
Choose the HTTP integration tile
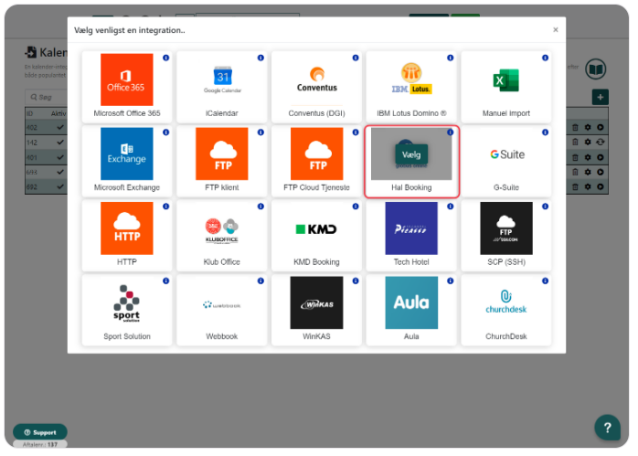coord(126,236)
